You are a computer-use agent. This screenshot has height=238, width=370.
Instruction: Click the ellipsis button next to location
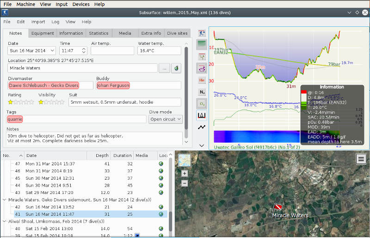(x=164, y=68)
